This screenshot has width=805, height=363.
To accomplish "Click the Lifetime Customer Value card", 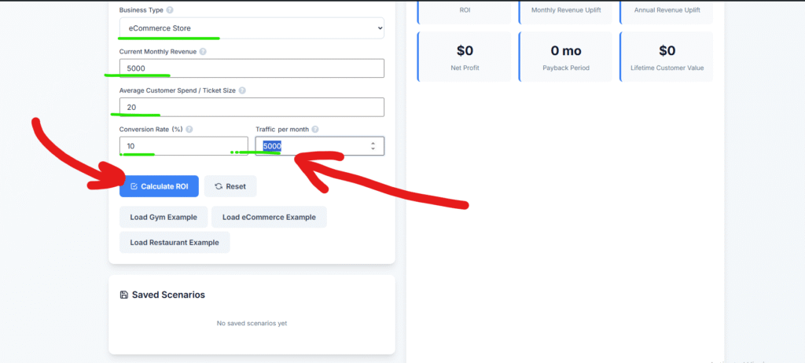I will coord(667,56).
